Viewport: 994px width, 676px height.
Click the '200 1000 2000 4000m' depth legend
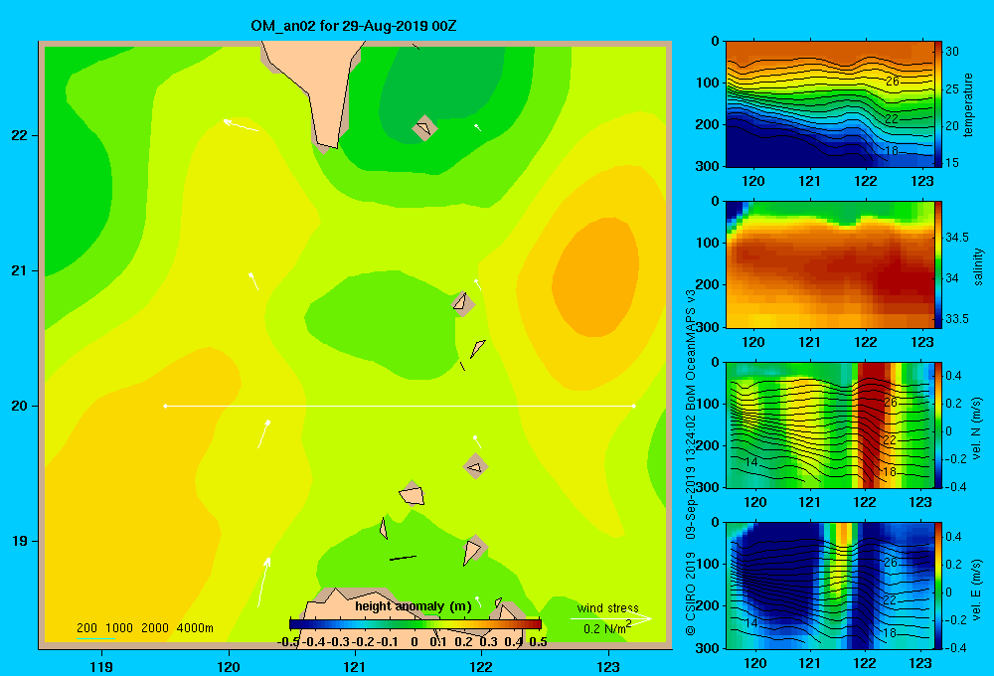(144, 628)
